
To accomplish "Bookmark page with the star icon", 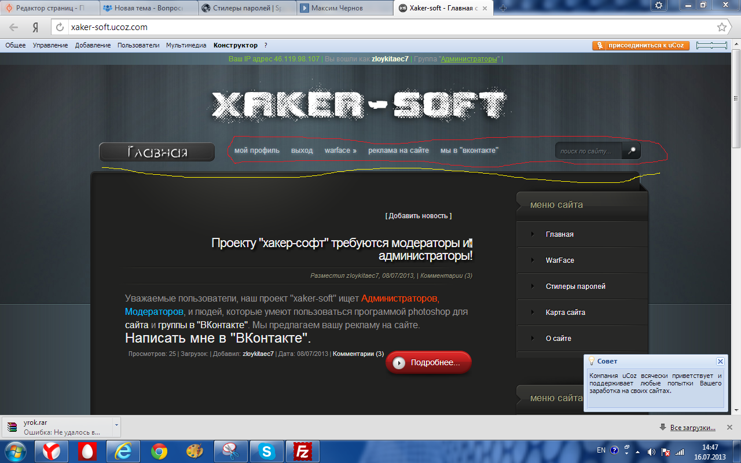I will (721, 27).
